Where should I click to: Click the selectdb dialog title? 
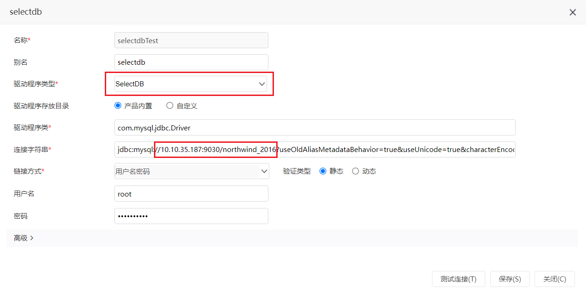coord(26,12)
